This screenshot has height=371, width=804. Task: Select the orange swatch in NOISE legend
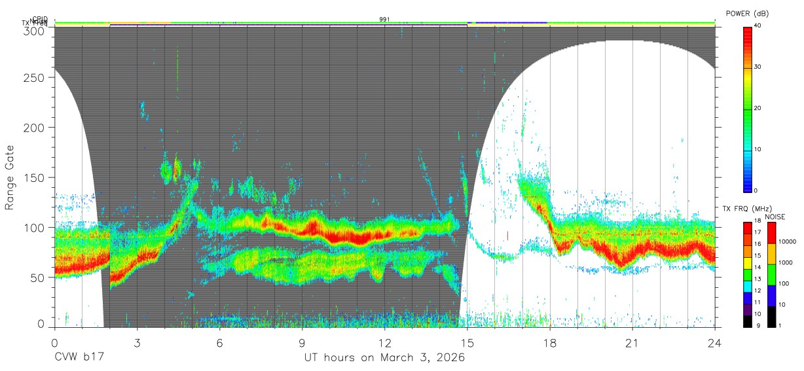771,253
